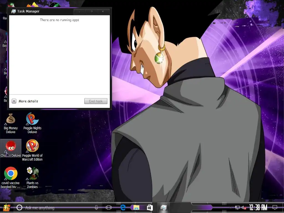Click Task Manager taskbar button
Viewport: 284px width, 213px height.
click(164, 207)
